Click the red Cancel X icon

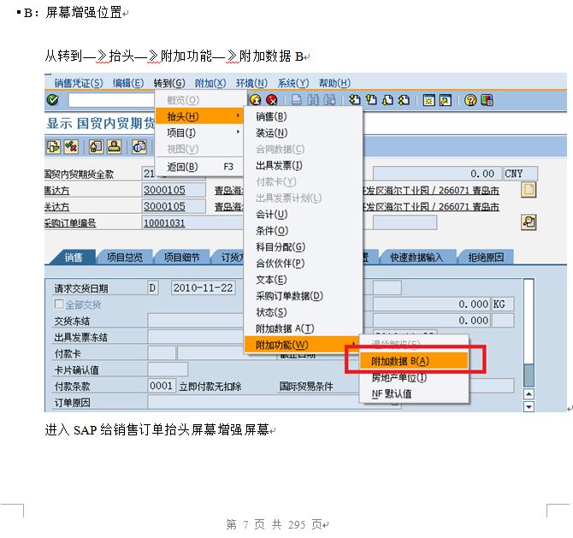tap(272, 100)
